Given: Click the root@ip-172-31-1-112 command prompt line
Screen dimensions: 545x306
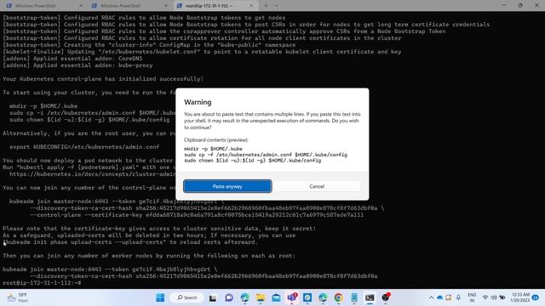Looking at the screenshot, I should pyautogui.click(x=42, y=283).
